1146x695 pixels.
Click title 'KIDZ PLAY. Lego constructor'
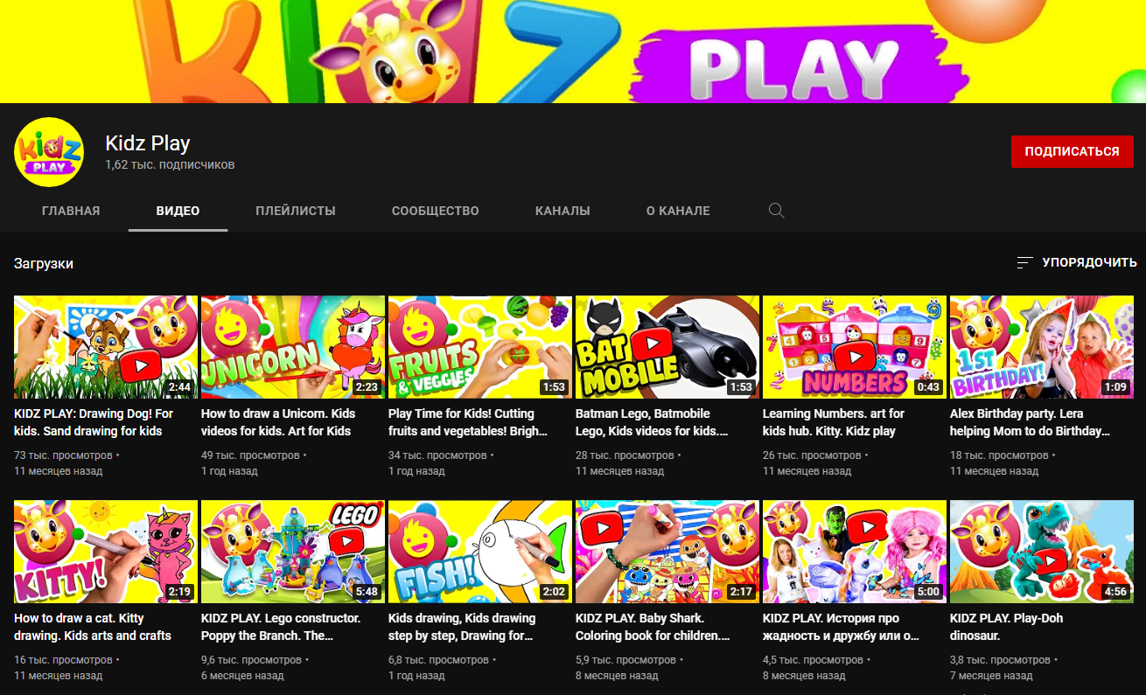281,627
